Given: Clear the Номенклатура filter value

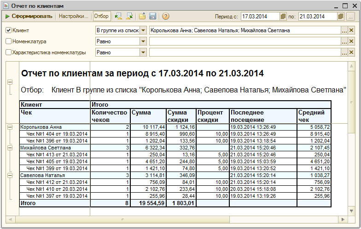Looking at the screenshot, I should point(351,41).
